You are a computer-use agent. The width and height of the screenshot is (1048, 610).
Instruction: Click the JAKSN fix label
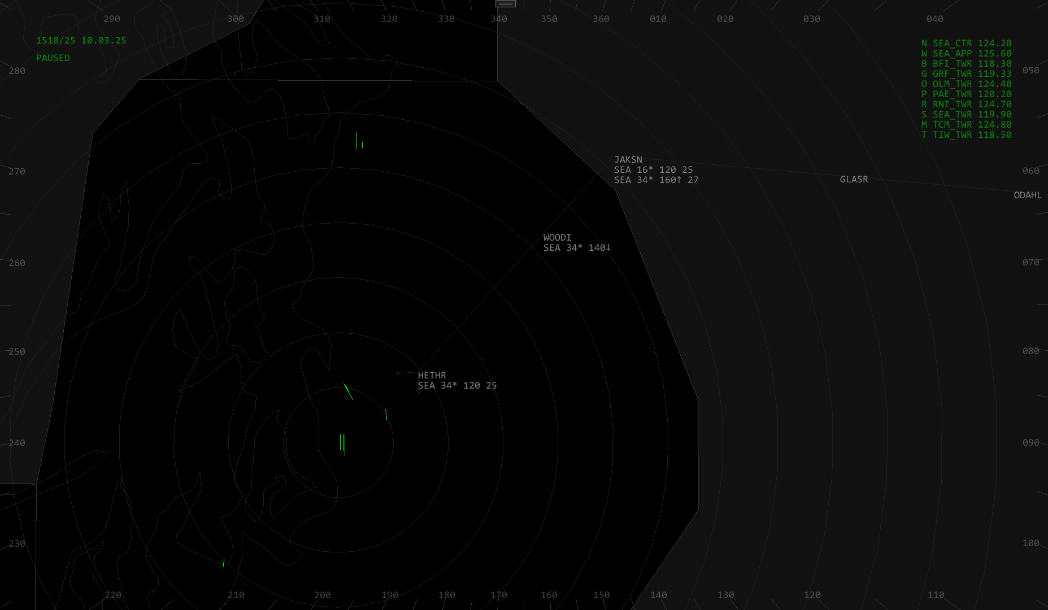click(628, 160)
